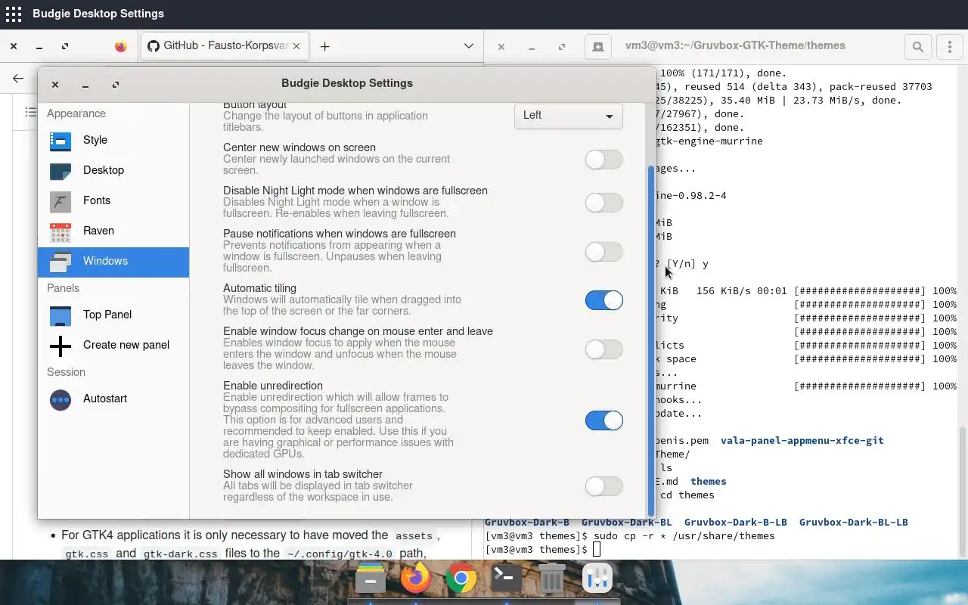The height and width of the screenshot is (605, 968).
Task: Click the Desktop sidebar icon
Action: coord(60,170)
